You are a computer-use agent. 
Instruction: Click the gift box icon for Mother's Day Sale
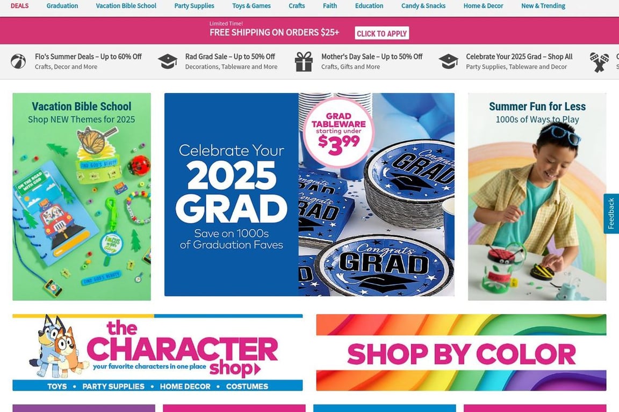pos(304,62)
